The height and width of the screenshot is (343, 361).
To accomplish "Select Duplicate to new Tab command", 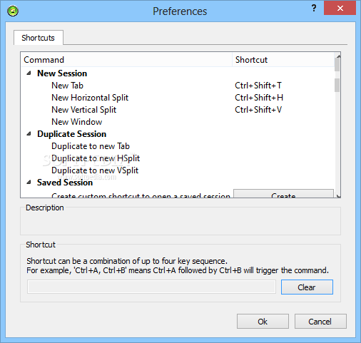I will pyautogui.click(x=91, y=146).
